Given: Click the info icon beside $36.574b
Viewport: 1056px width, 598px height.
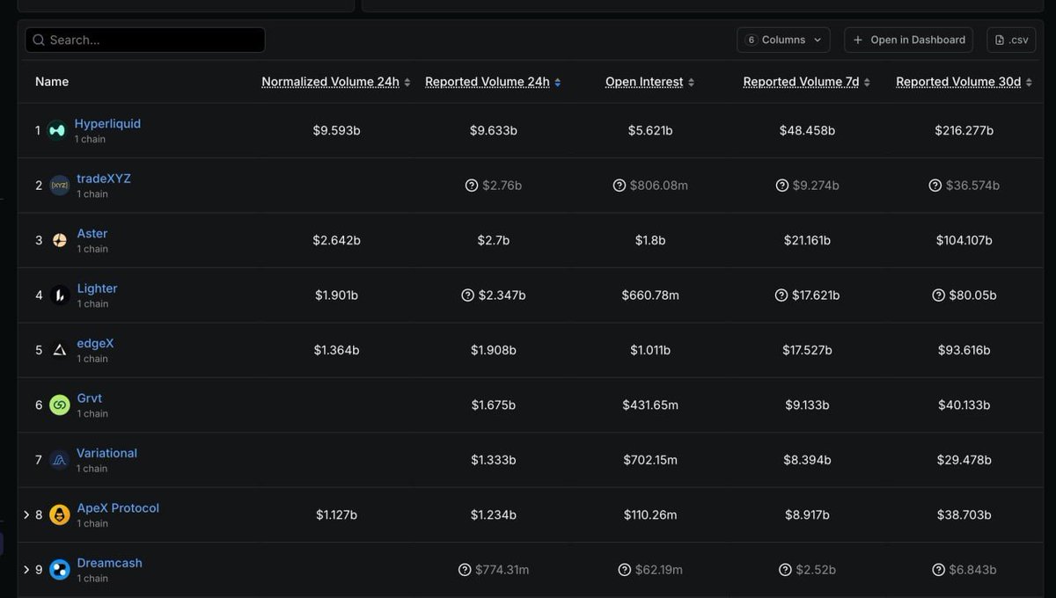Looking at the screenshot, I should point(935,186).
